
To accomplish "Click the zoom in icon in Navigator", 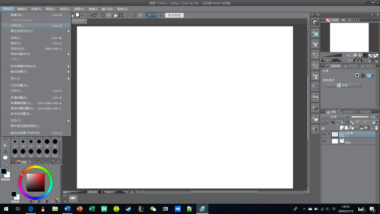I will pos(360,55).
